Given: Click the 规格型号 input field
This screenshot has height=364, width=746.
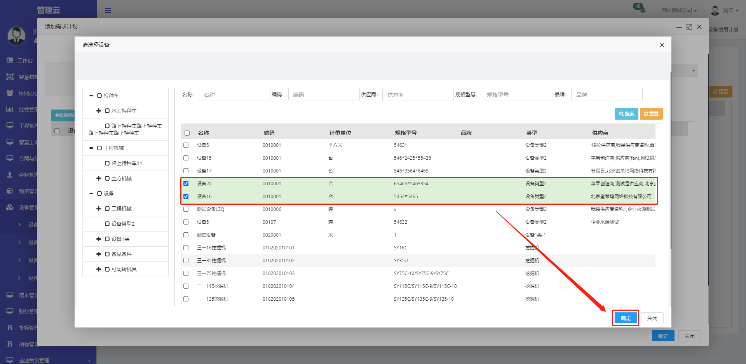Looking at the screenshot, I should (x=517, y=95).
